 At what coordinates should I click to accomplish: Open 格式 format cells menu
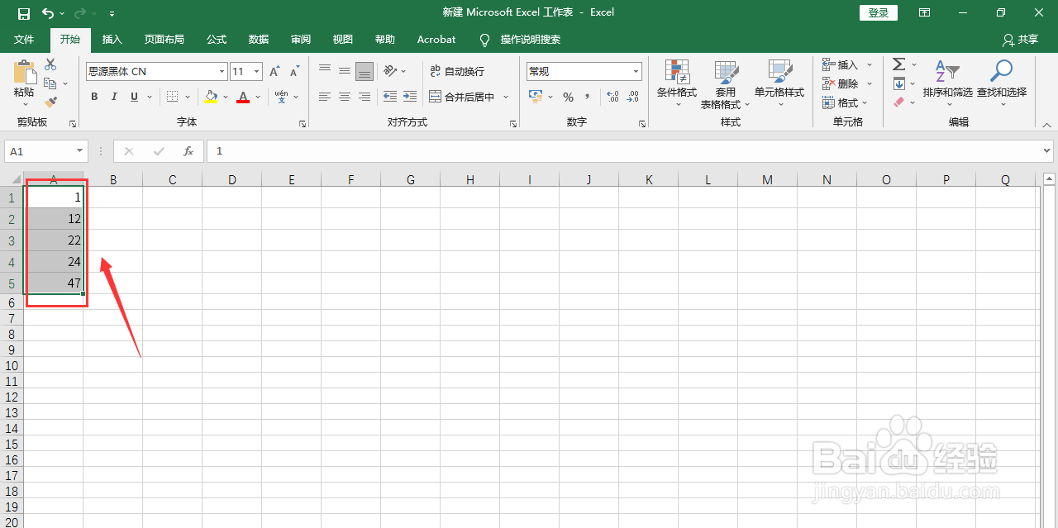[845, 102]
